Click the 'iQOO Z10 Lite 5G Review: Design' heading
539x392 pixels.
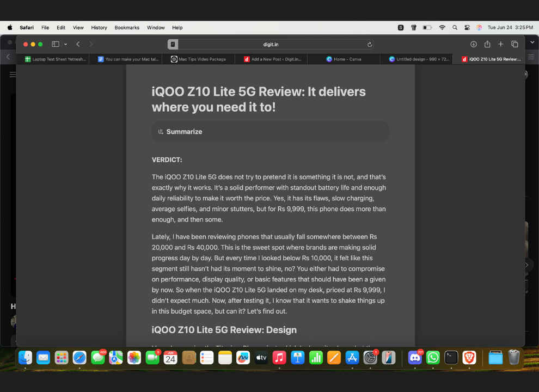point(224,330)
